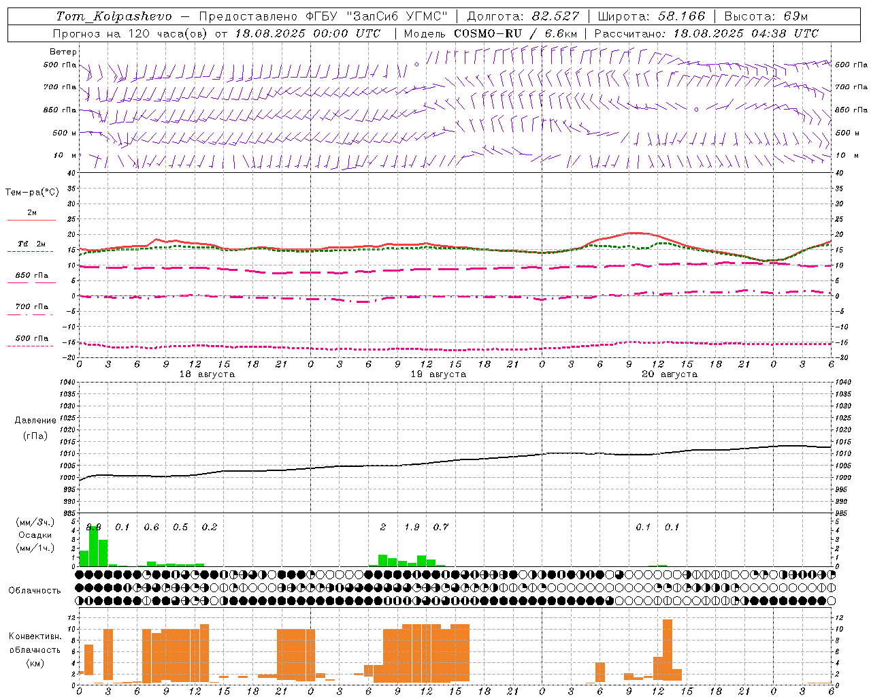Image resolution: width=871 pixels, height=697 pixels.
Task: Click the (мм/1ч.) precipitation unit label
Action: [x=35, y=549]
